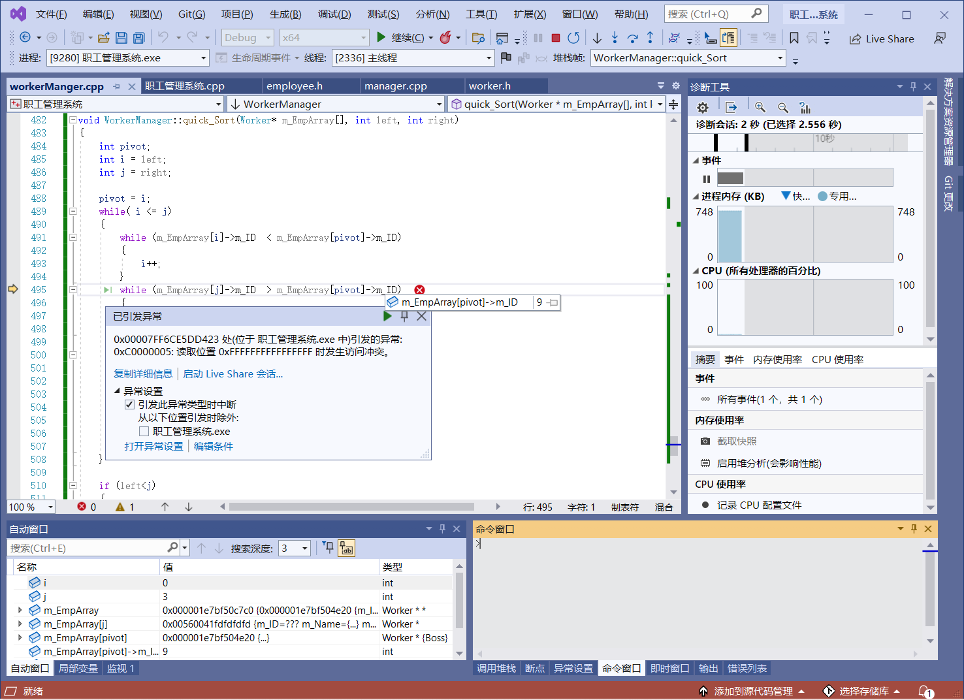Check the 职工管理系统.exe exception exclusion box
964x700 pixels.
click(x=144, y=431)
